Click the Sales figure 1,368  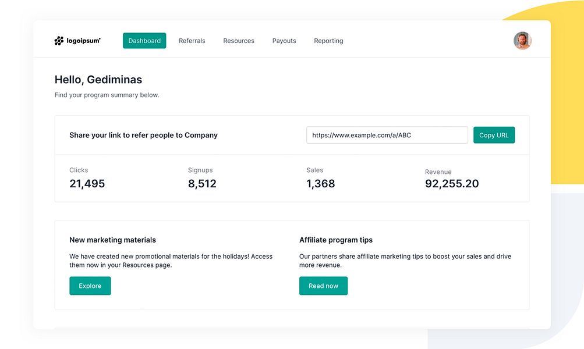click(x=321, y=184)
